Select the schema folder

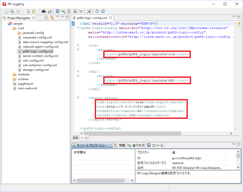[23, 79]
